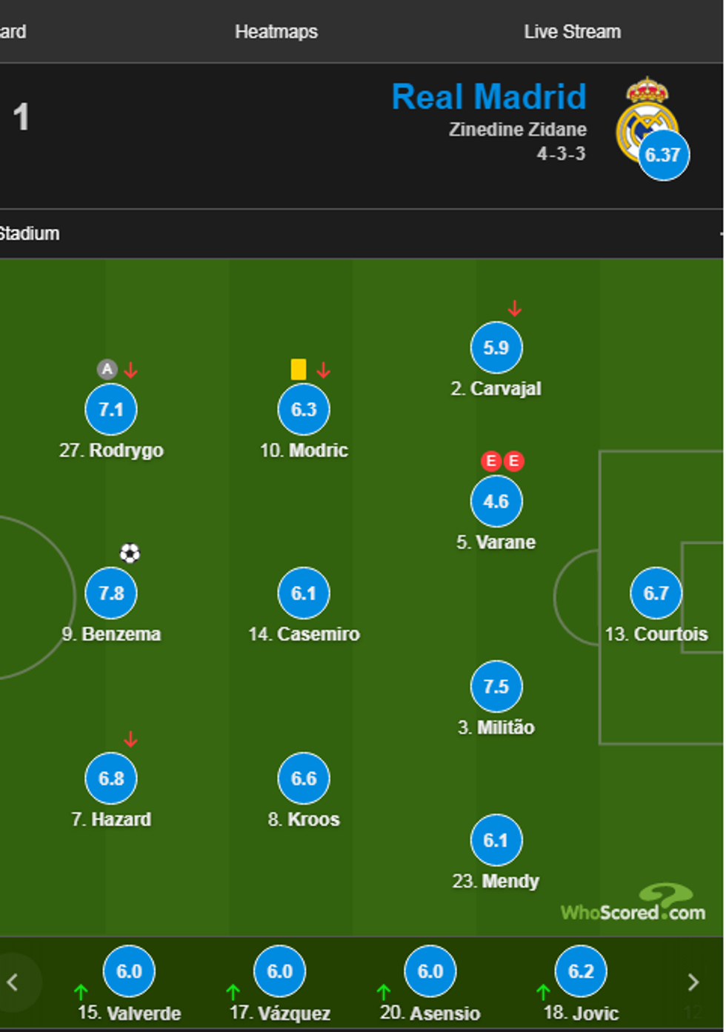Open the Live Stream tab
726x1032 pixels.
[x=572, y=32]
